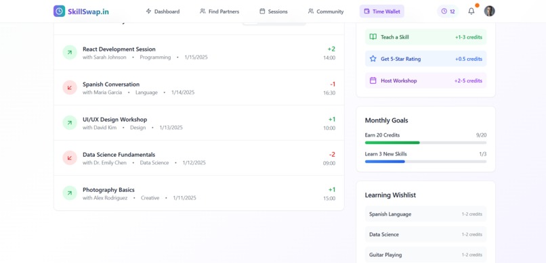This screenshot has height=263, width=546.
Task: Click green arrow icon for UI/UX Design Workshop
Action: tap(70, 122)
